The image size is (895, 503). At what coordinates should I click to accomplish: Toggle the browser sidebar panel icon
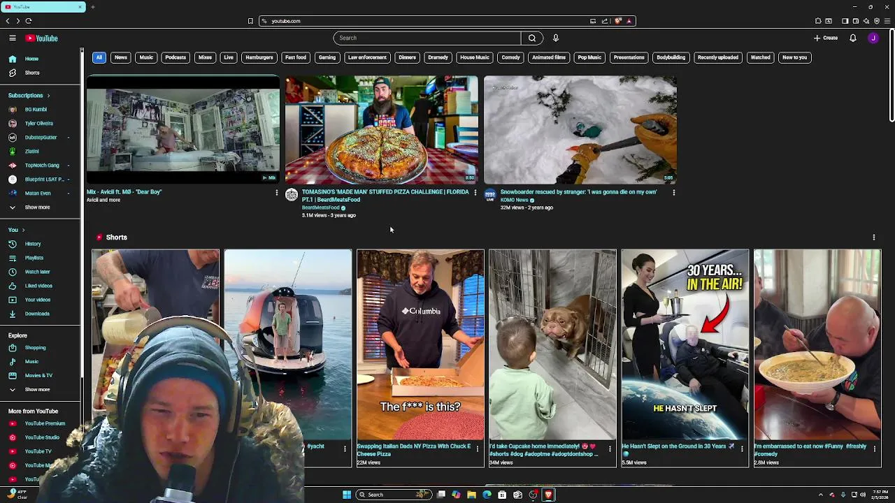click(845, 21)
